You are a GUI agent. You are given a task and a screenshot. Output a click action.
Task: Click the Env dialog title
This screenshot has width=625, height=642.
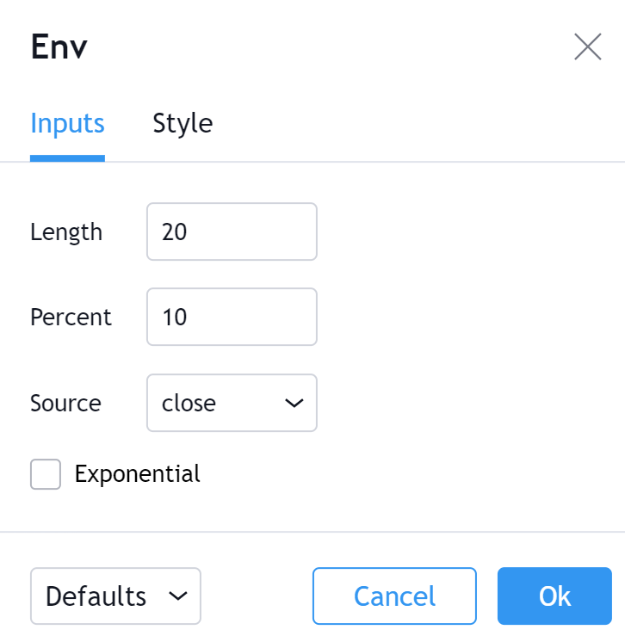tap(59, 47)
